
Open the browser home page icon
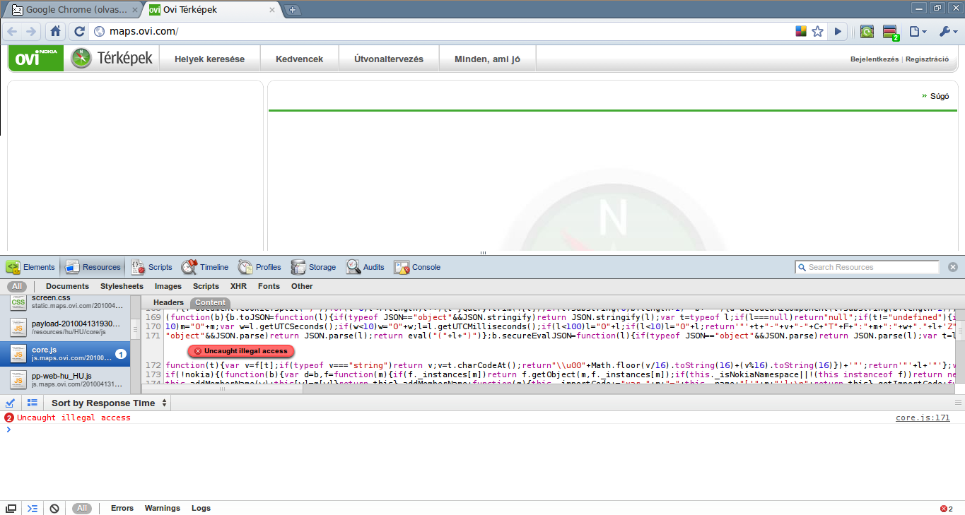coord(55,32)
